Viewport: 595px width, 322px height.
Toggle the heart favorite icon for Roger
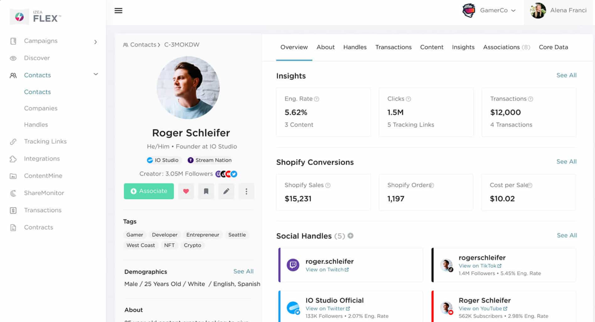click(x=186, y=191)
